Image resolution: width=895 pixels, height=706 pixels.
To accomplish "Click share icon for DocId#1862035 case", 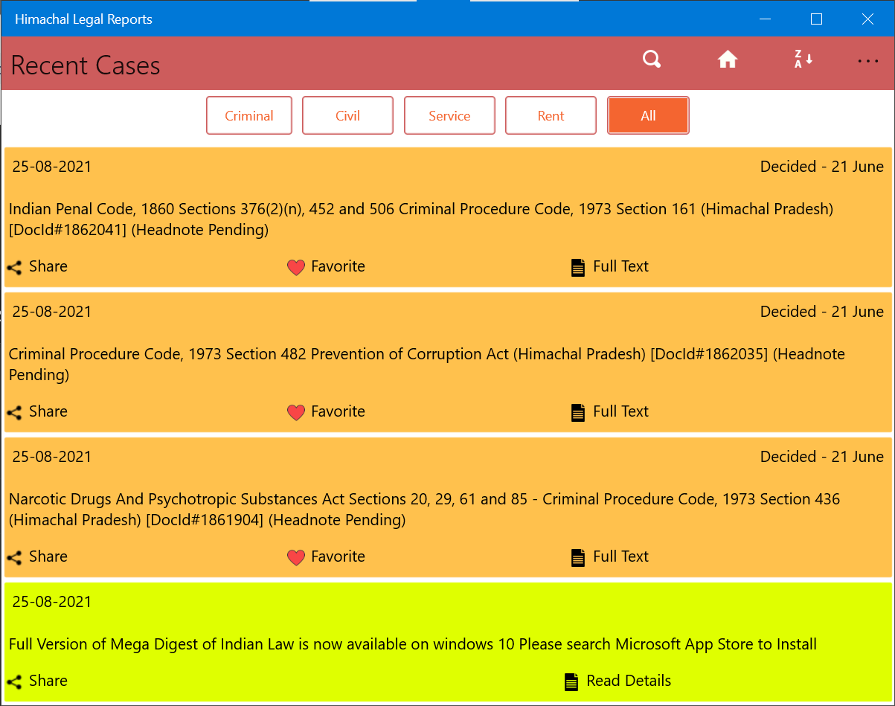I will pyautogui.click(x=14, y=413).
